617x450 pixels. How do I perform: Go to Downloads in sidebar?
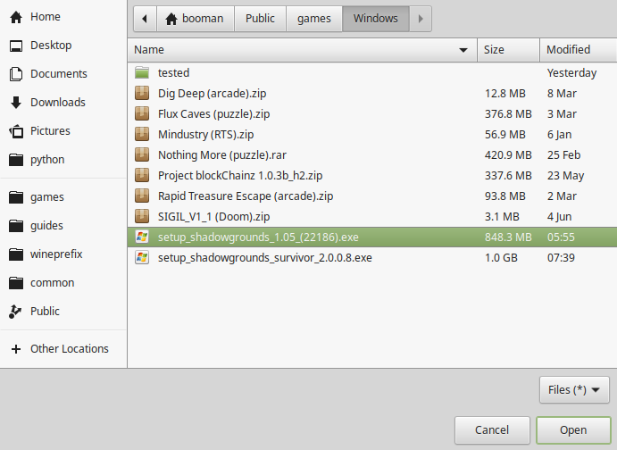pyautogui.click(x=63, y=103)
